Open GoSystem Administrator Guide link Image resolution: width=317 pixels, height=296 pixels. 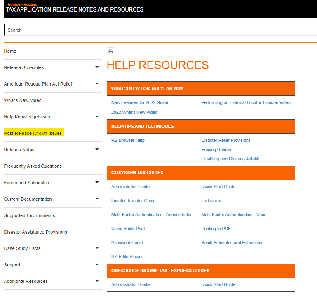pyautogui.click(x=130, y=187)
